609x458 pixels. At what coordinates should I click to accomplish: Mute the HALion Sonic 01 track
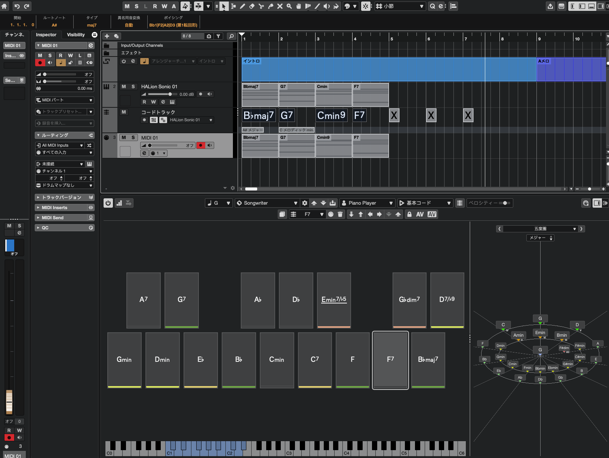point(124,86)
